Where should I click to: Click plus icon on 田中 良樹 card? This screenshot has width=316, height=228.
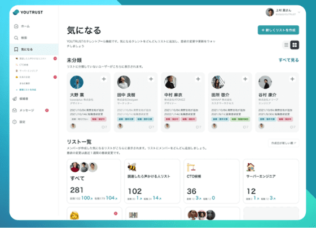click(x=151, y=79)
